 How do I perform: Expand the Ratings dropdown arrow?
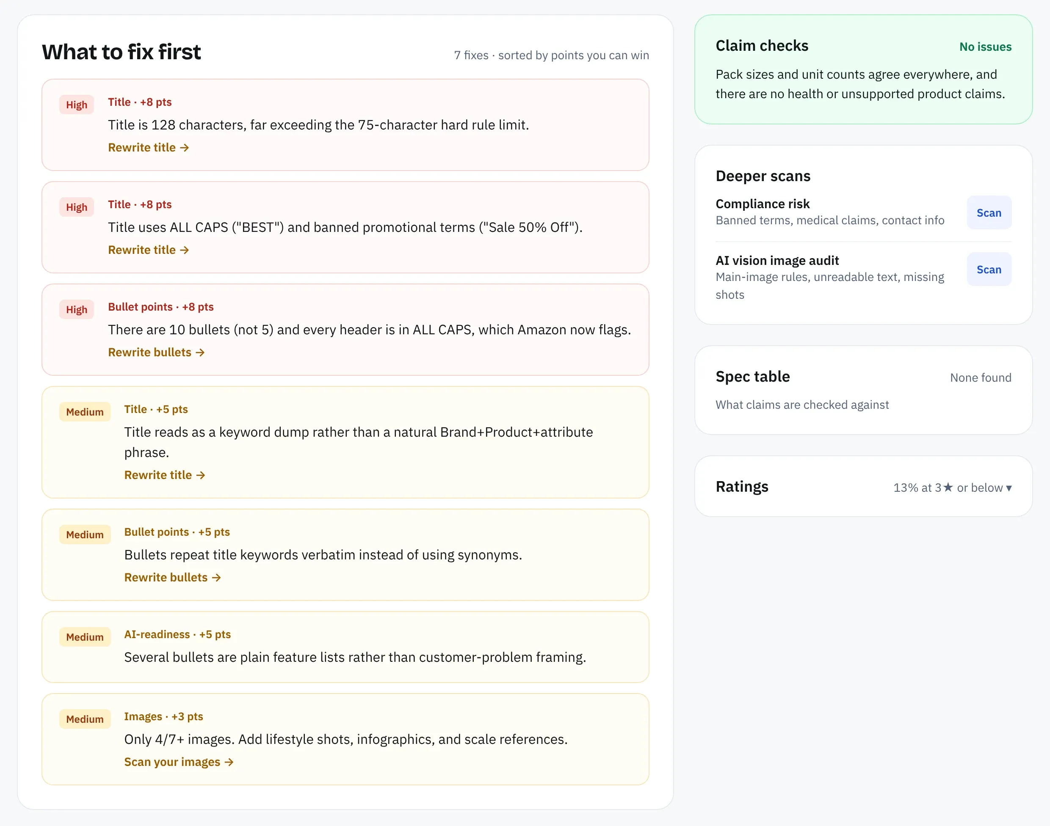[x=1009, y=488]
